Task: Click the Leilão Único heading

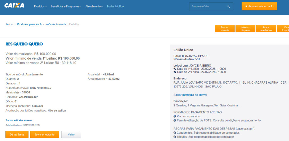Action: [x=183, y=50]
